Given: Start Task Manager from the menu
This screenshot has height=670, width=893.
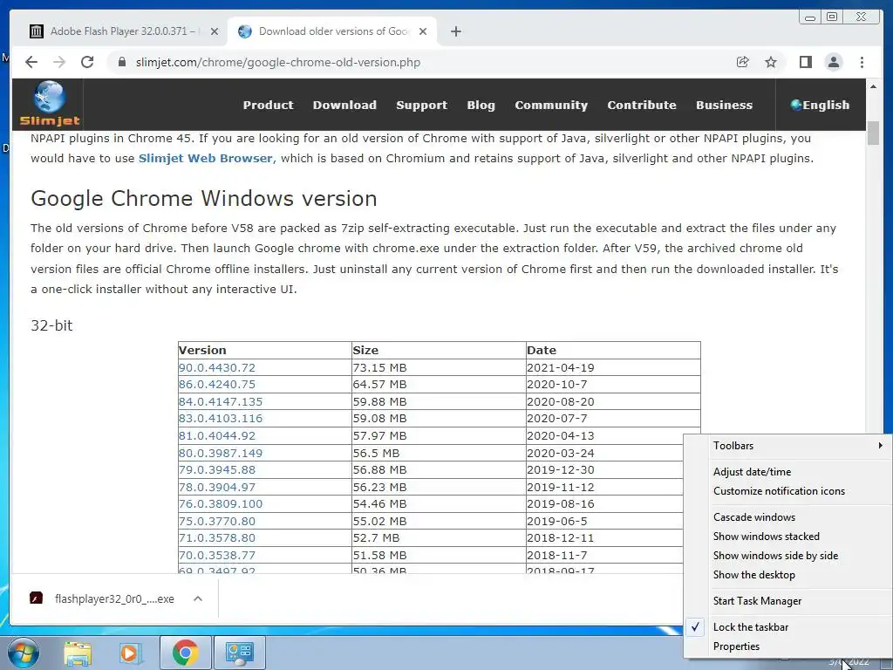Looking at the screenshot, I should click(x=787, y=601).
